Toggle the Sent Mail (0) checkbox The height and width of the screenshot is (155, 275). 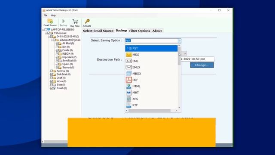[x=57, y=61]
